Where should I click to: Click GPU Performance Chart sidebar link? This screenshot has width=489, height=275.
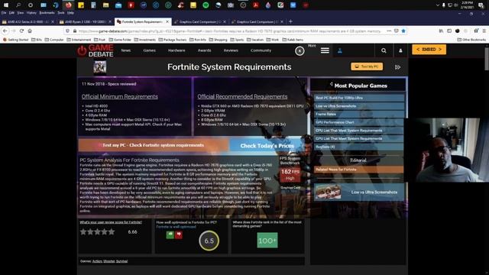tap(358, 122)
